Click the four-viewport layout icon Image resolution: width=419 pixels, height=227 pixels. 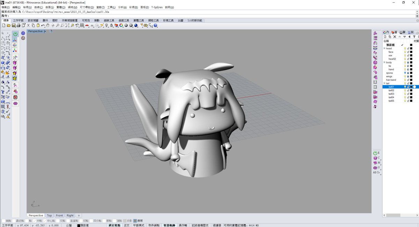tap(82, 25)
